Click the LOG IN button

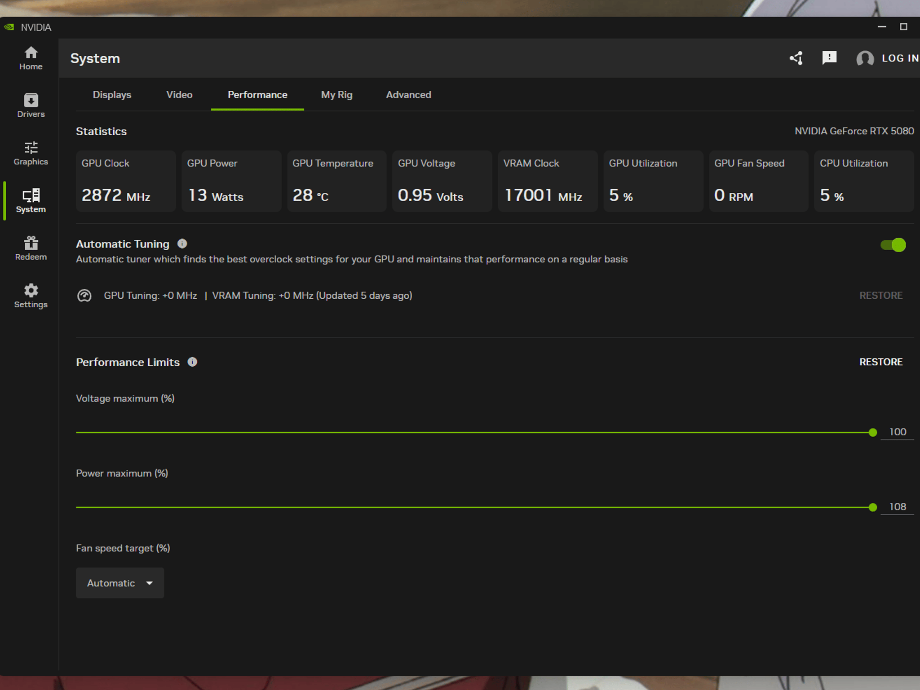[900, 58]
